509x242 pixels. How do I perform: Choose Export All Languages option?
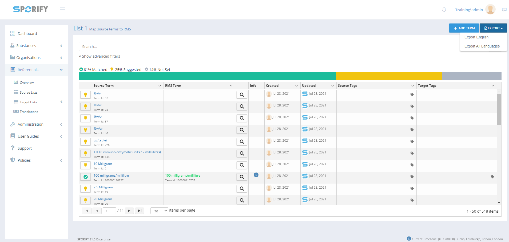482,46
